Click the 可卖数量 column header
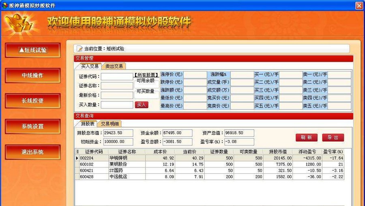Viewport: 365px width, 206px height. (248, 151)
